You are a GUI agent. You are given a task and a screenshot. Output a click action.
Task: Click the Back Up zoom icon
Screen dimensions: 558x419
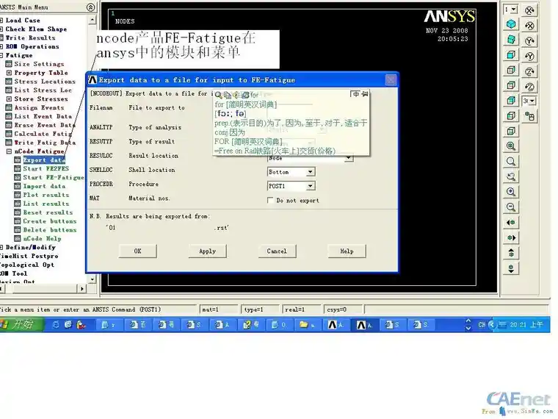511,176
